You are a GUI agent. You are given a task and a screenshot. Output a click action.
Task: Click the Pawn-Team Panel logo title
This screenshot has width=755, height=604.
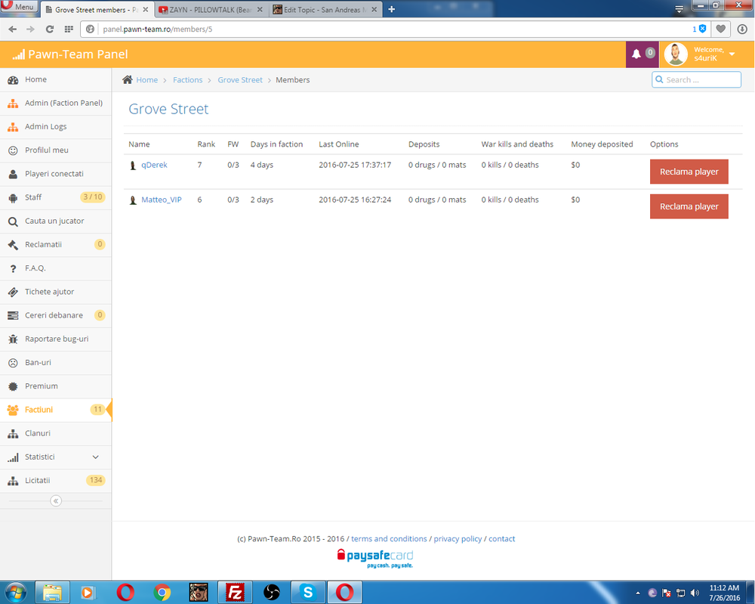(x=70, y=54)
